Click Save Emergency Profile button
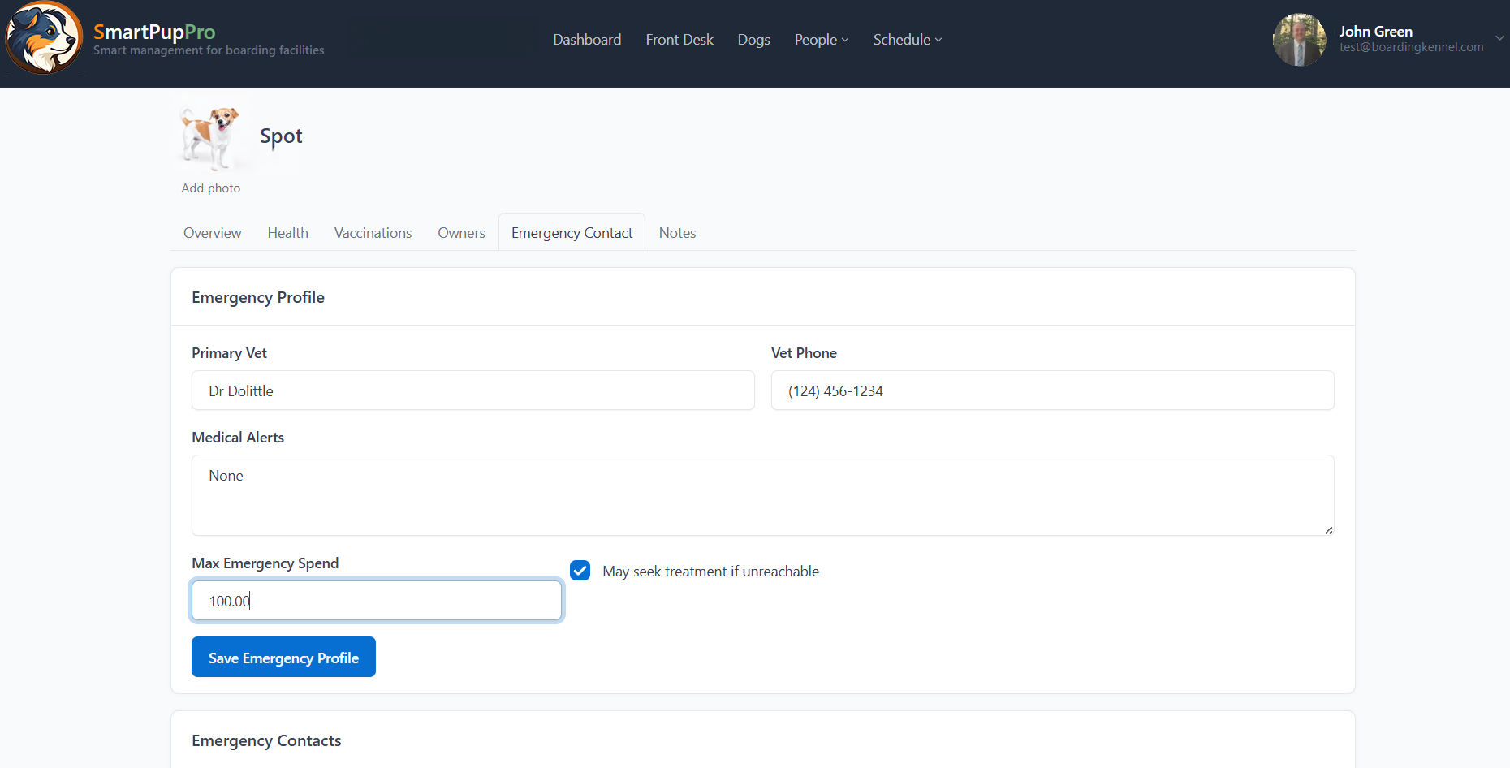This screenshot has height=768, width=1510. click(283, 658)
